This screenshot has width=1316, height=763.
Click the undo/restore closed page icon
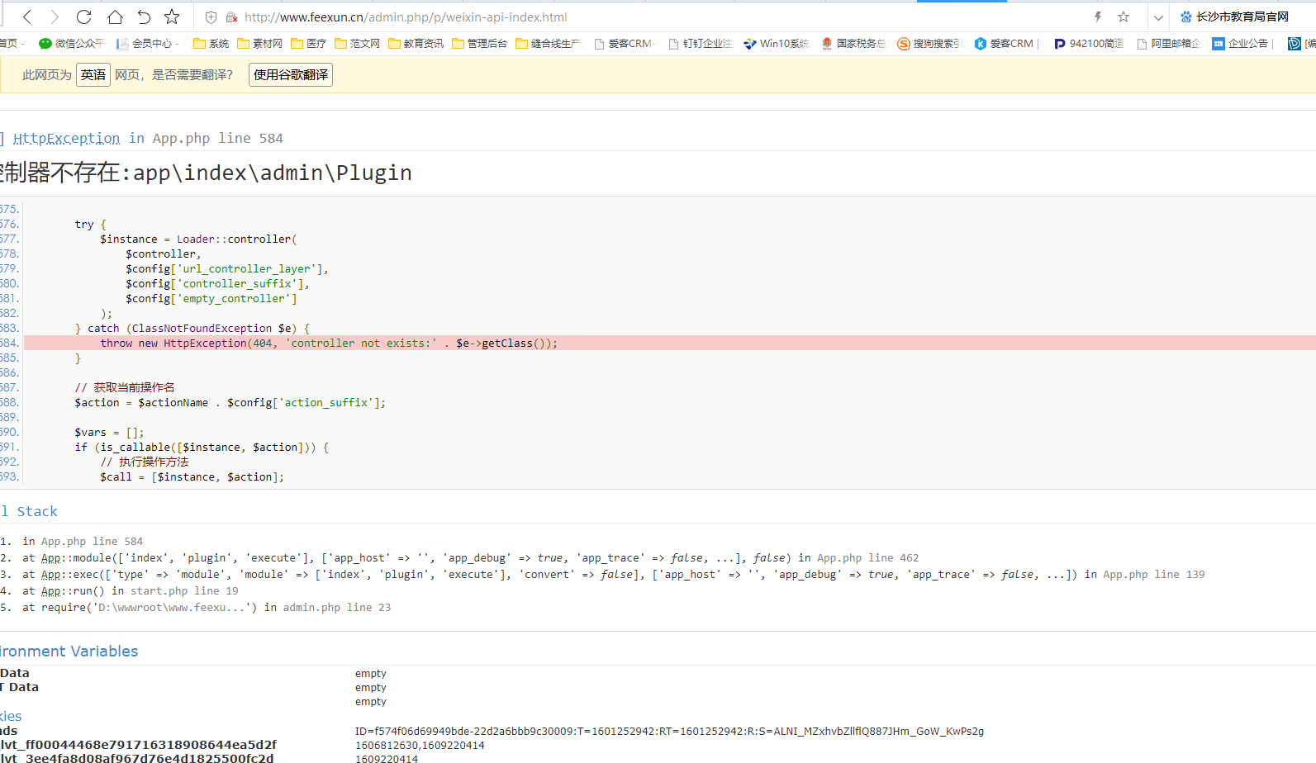pyautogui.click(x=144, y=17)
